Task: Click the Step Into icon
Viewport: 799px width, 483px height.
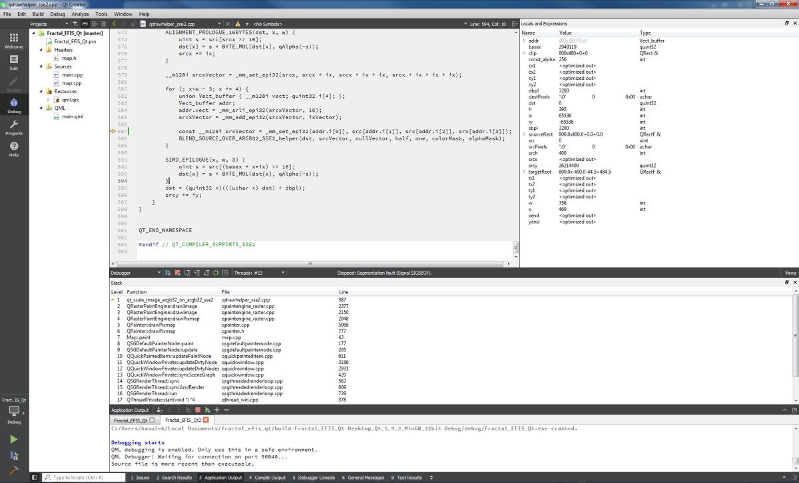Action: (196, 273)
